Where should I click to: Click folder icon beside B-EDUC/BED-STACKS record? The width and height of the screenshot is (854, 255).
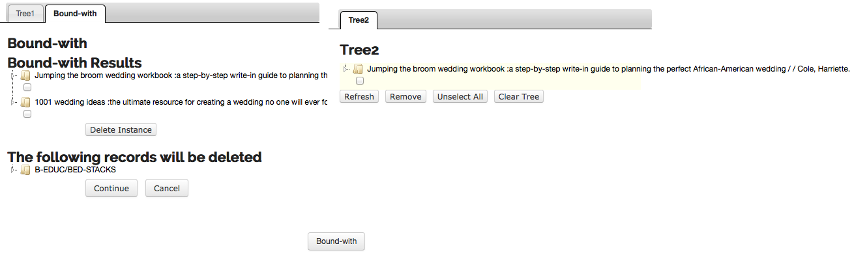[26, 170]
